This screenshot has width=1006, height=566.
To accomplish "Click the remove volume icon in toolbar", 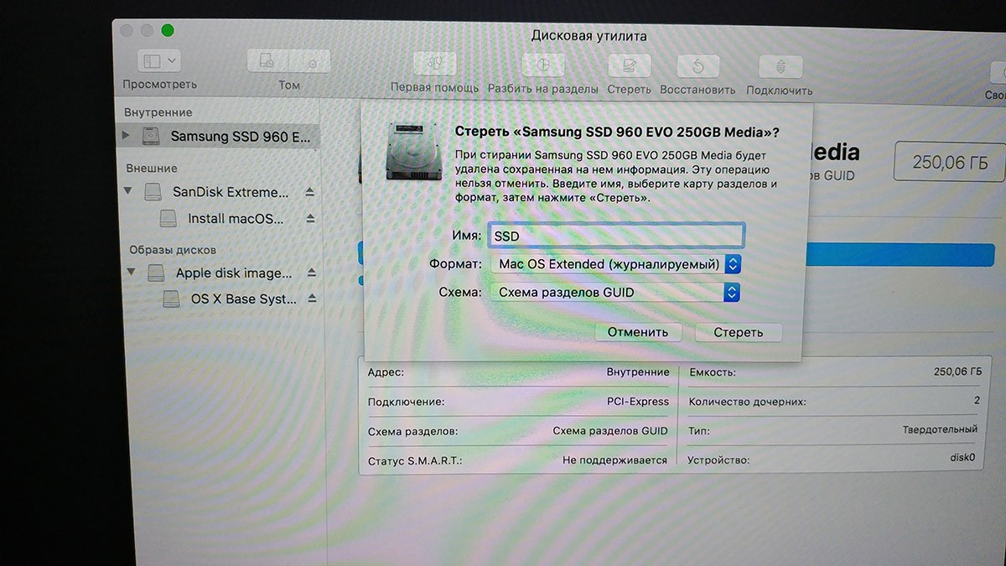I will pyautogui.click(x=310, y=62).
